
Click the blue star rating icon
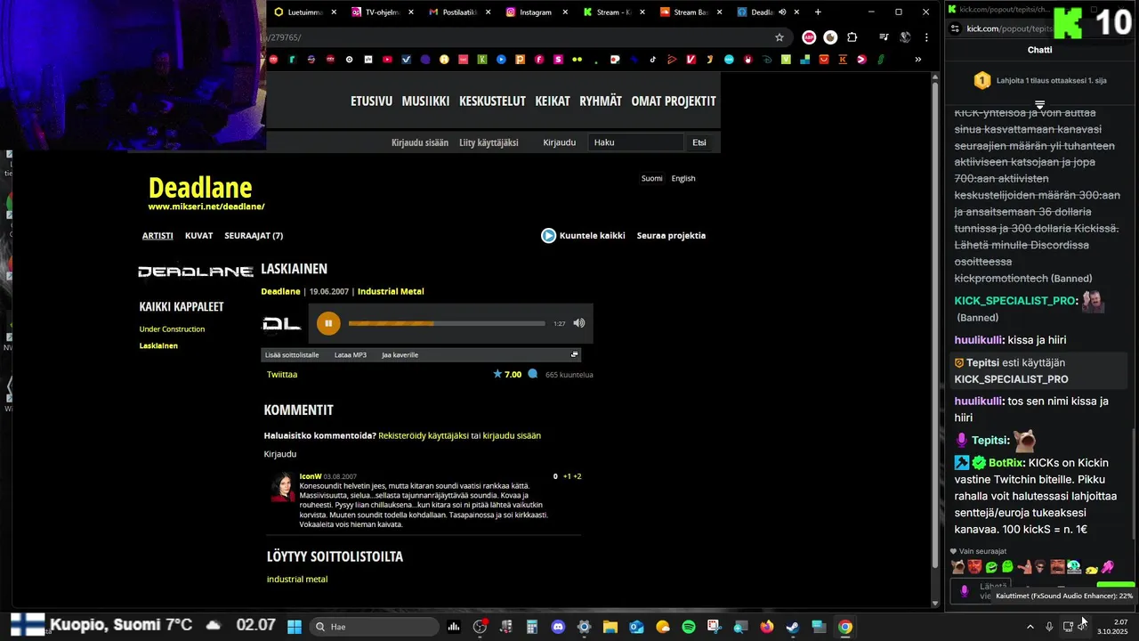point(497,374)
